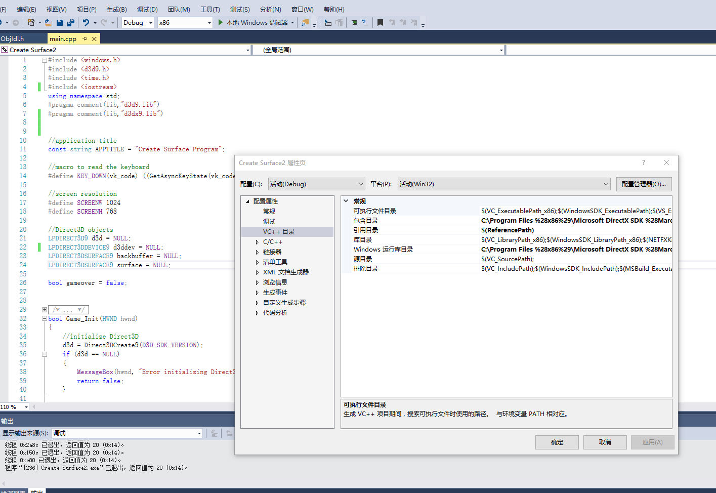Viewport: 716px width, 493px height.
Task: Uncomment the selected lines icon
Action: tap(365, 22)
